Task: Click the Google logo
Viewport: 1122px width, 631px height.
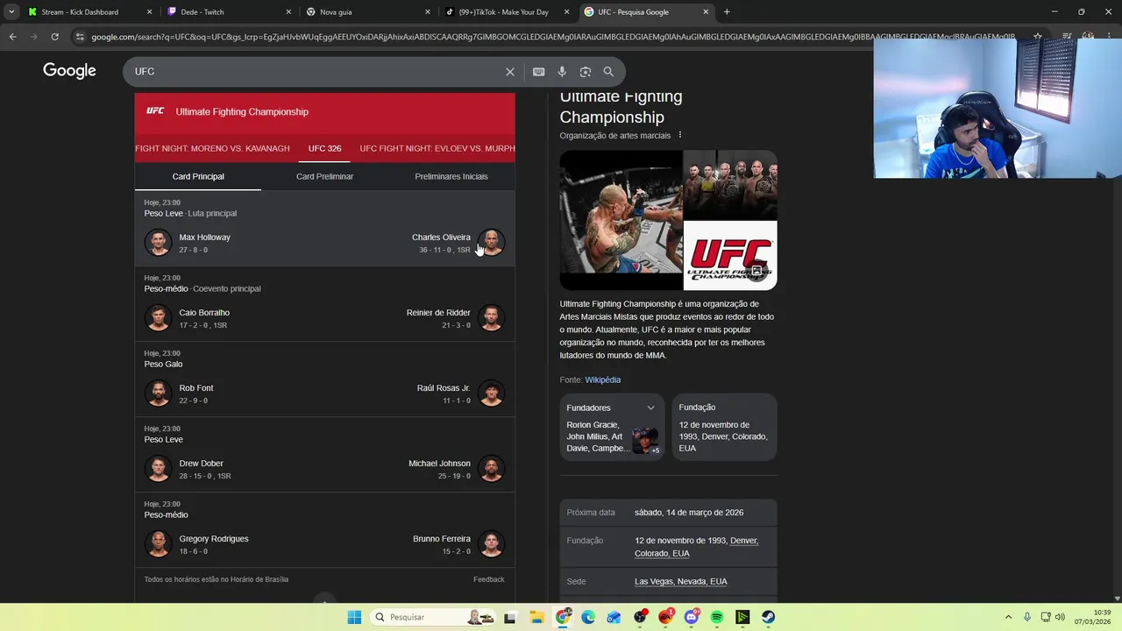Action: click(x=69, y=71)
